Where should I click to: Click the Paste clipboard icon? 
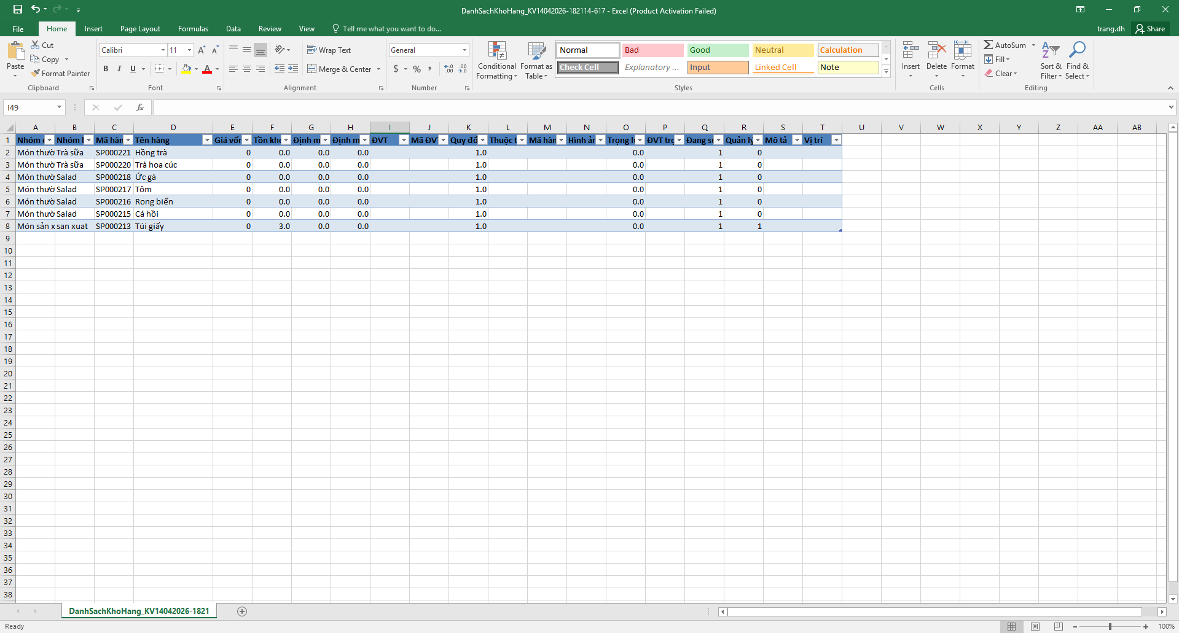(x=15, y=51)
